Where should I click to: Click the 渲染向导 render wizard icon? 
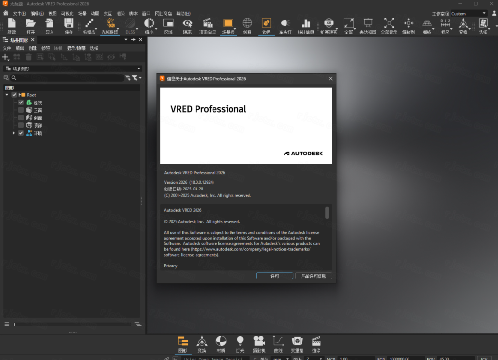[208, 26]
